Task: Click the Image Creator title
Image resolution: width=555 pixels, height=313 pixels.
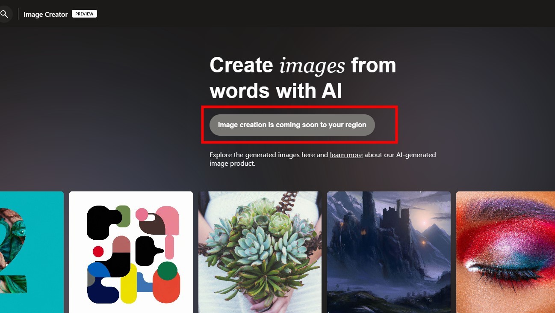Action: [45, 14]
